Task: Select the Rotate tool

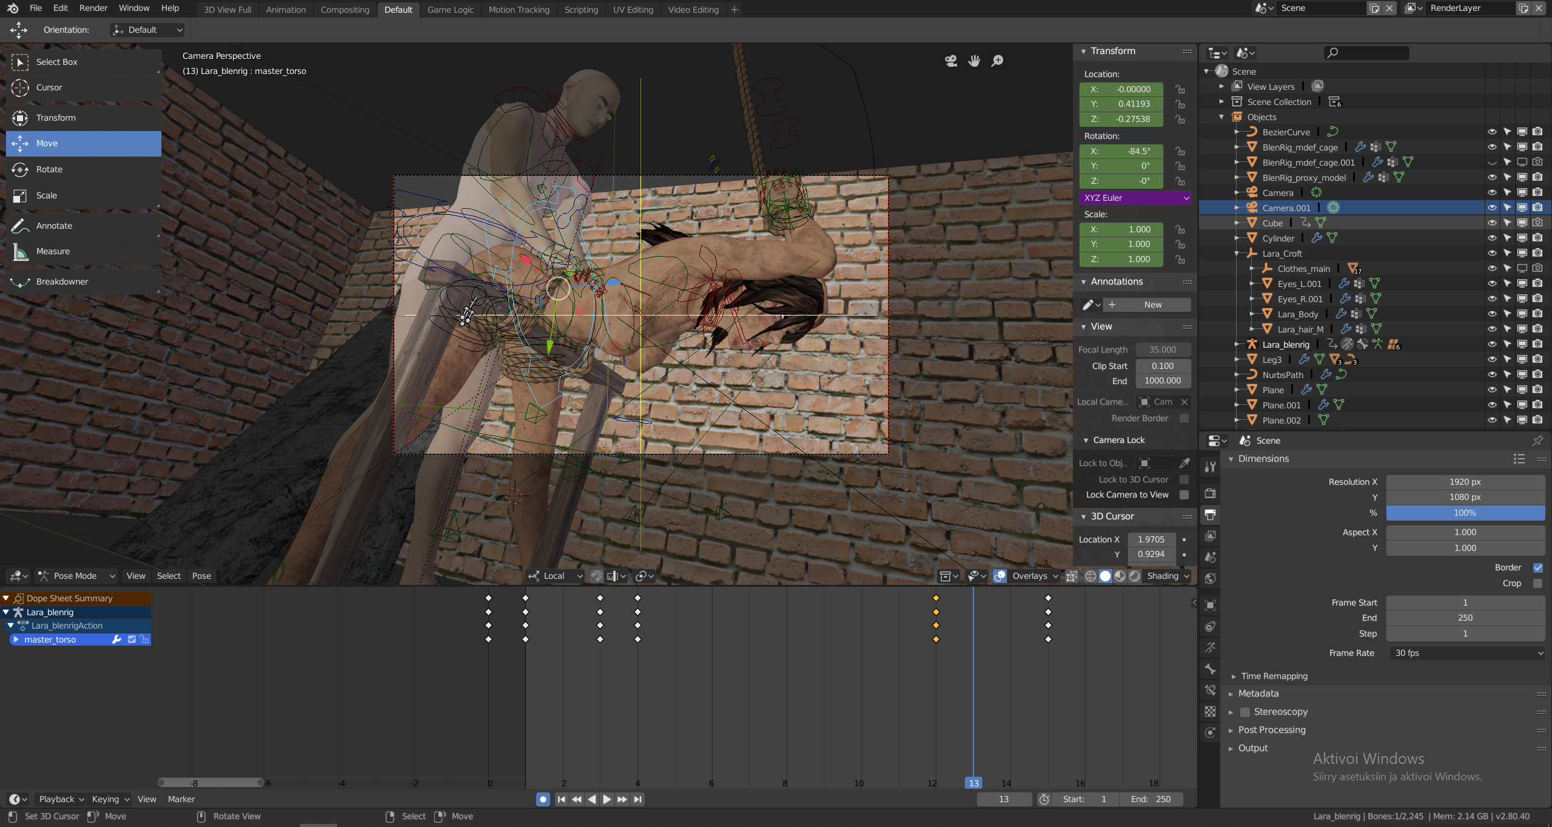Action: (84, 169)
